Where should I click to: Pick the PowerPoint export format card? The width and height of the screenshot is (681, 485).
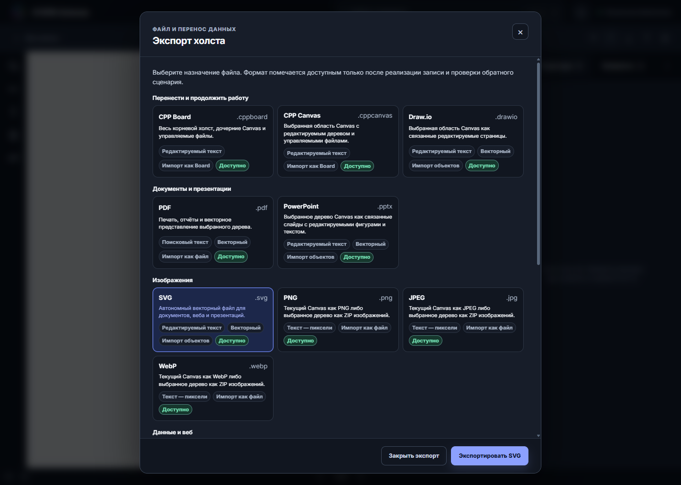pos(338,232)
